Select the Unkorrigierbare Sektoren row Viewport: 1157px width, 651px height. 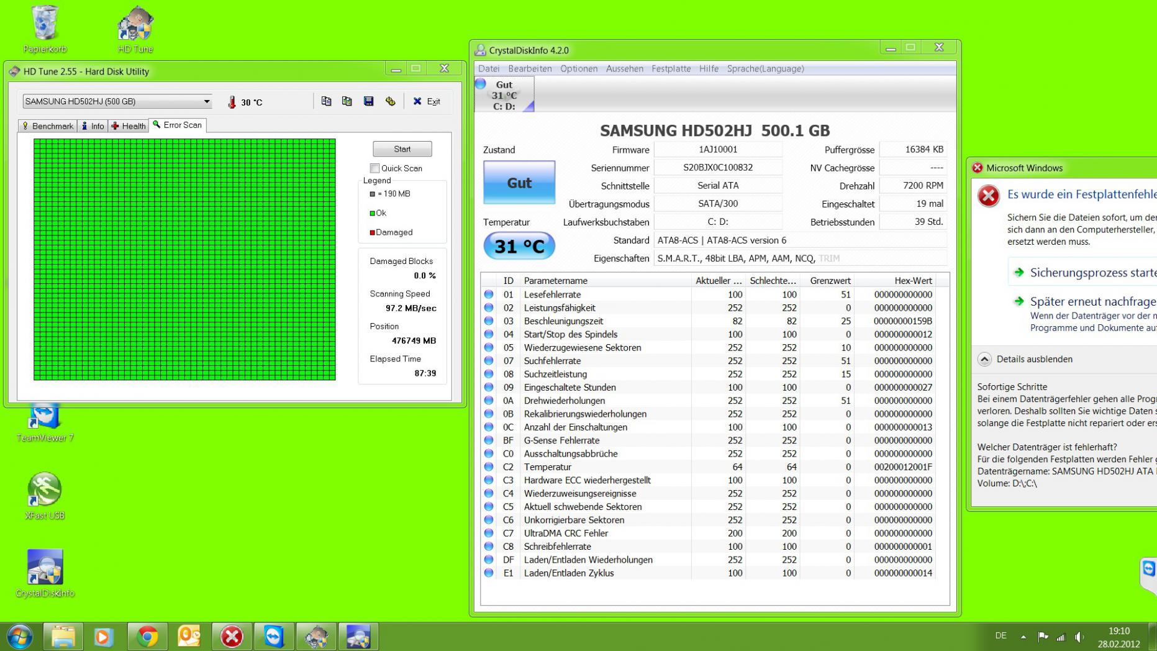pos(709,520)
